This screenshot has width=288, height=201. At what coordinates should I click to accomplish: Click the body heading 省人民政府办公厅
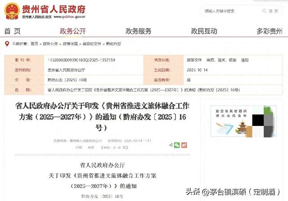[102, 165]
